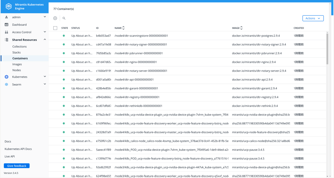Screen dimensions: 334x178
Task: Open Nodes under Shared Resources
Action: pyautogui.click(x=17, y=70)
